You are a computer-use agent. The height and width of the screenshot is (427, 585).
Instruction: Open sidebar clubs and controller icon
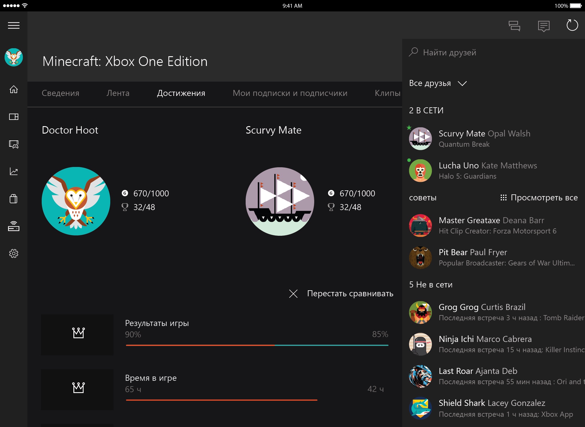pos(13,144)
